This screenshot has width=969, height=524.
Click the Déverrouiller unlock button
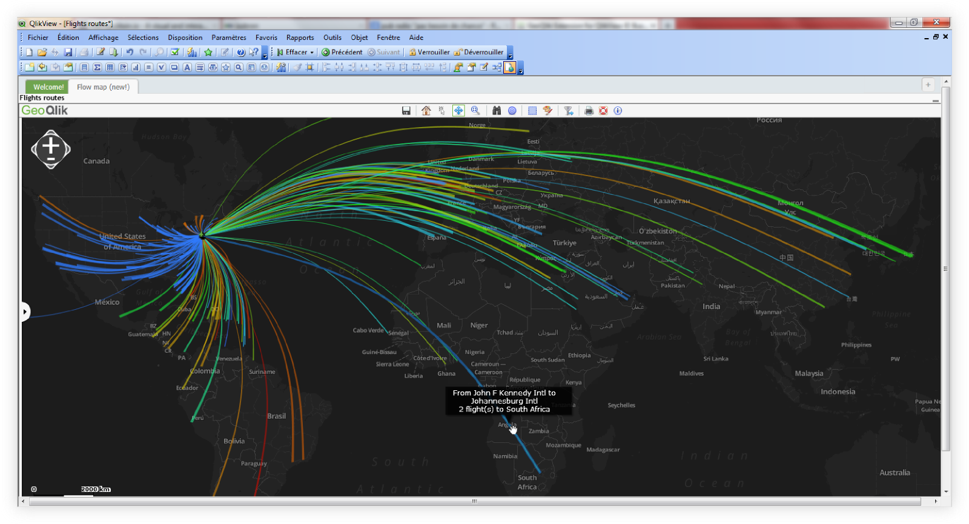pos(478,52)
